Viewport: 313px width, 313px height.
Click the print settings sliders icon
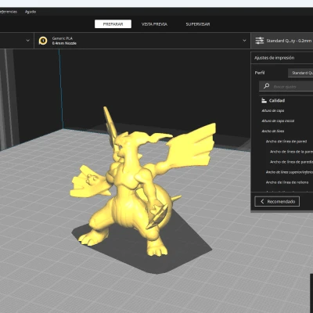click(259, 41)
